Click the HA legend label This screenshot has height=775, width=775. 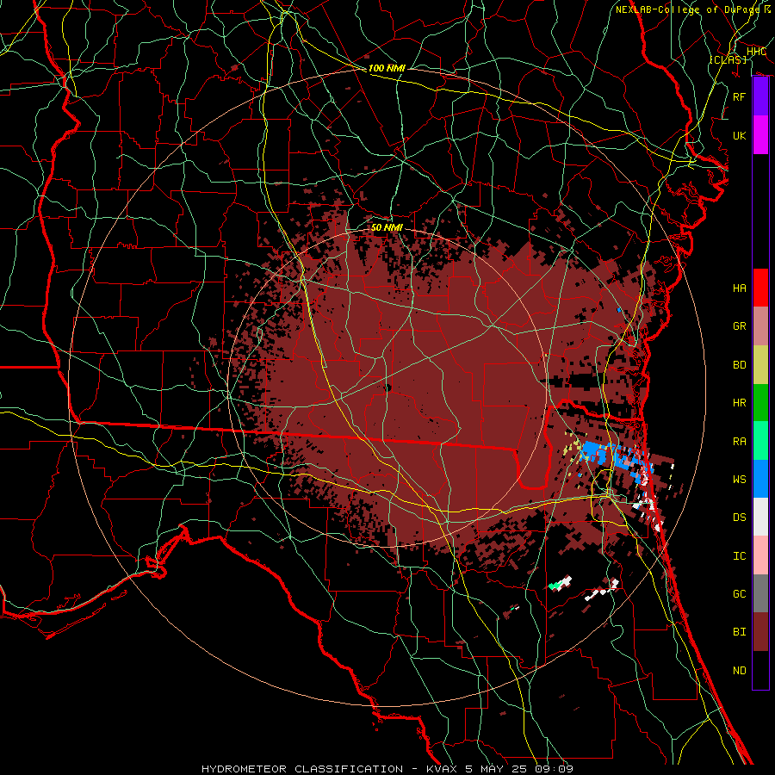[739, 288]
